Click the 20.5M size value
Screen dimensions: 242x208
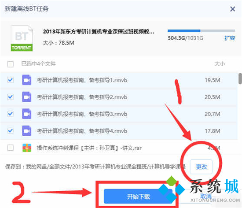(x=213, y=97)
